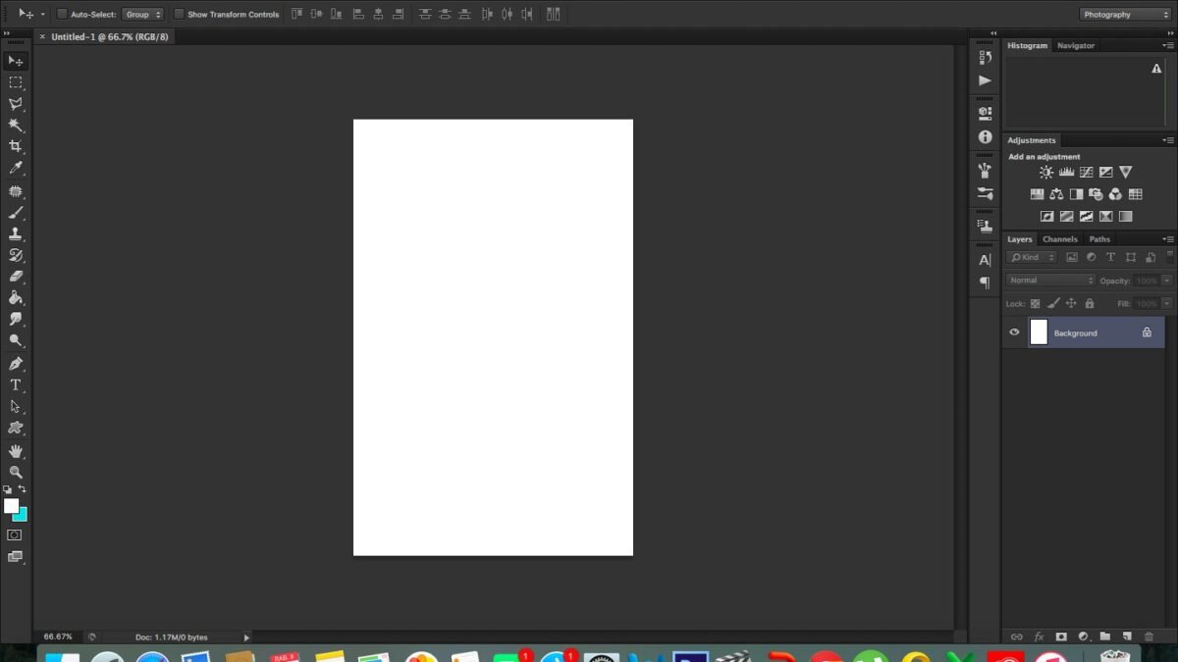Open the Actions panel play icon

pos(985,80)
